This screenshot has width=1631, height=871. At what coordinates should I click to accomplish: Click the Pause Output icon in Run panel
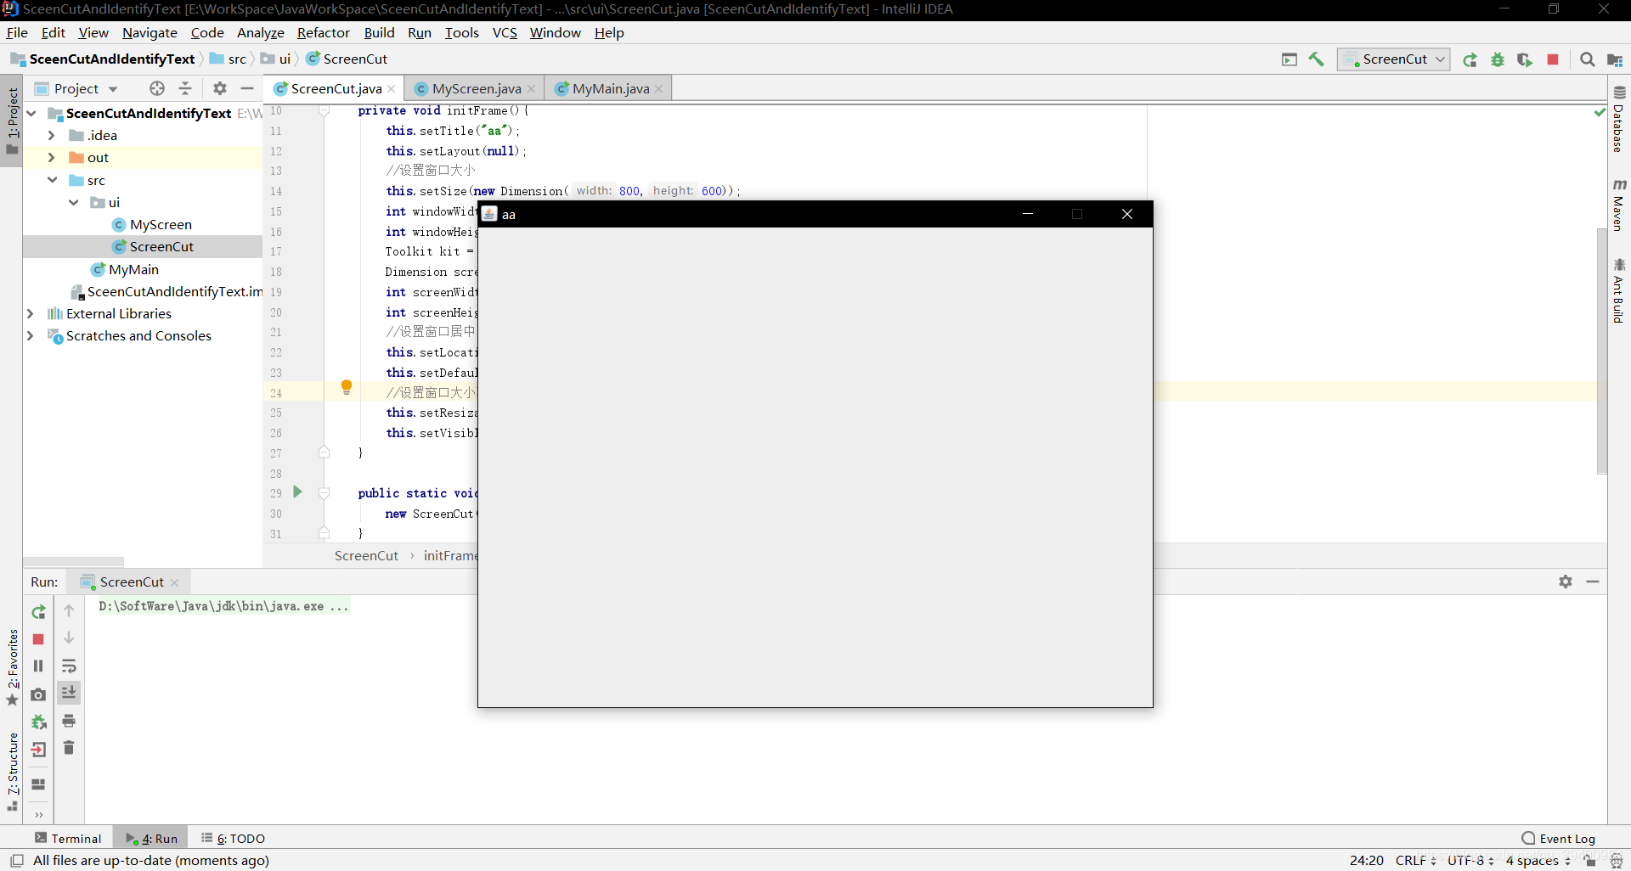tap(38, 666)
